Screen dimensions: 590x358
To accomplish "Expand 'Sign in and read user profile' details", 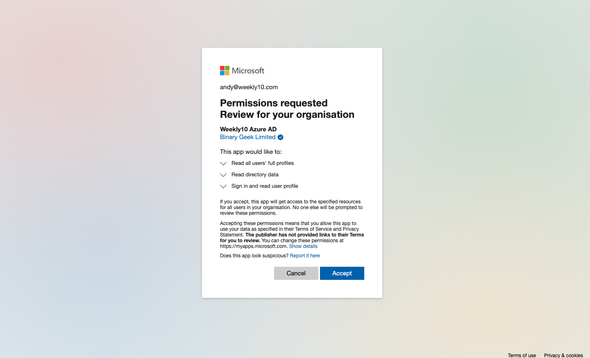I will [223, 186].
